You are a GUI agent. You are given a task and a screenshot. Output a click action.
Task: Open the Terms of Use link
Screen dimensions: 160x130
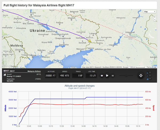click(151, 67)
